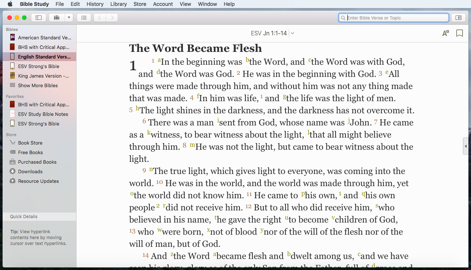Open the Book Store cart icon
471x270 pixels.
[13, 143]
